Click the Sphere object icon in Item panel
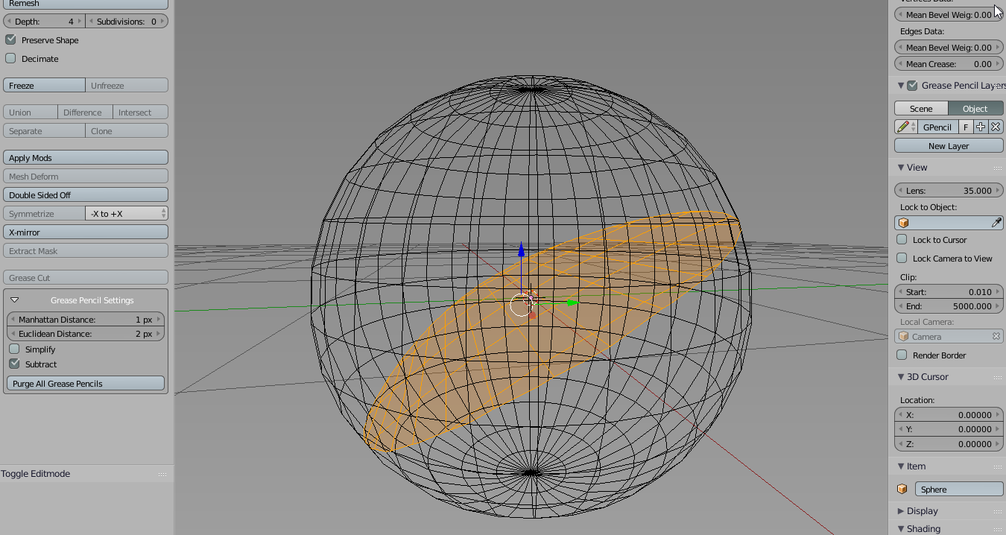 [x=902, y=490]
